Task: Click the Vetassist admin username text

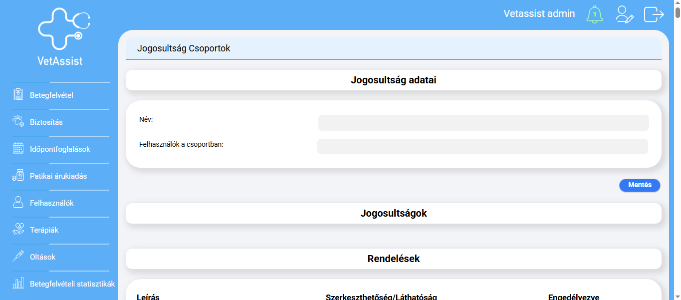Action: coord(539,14)
